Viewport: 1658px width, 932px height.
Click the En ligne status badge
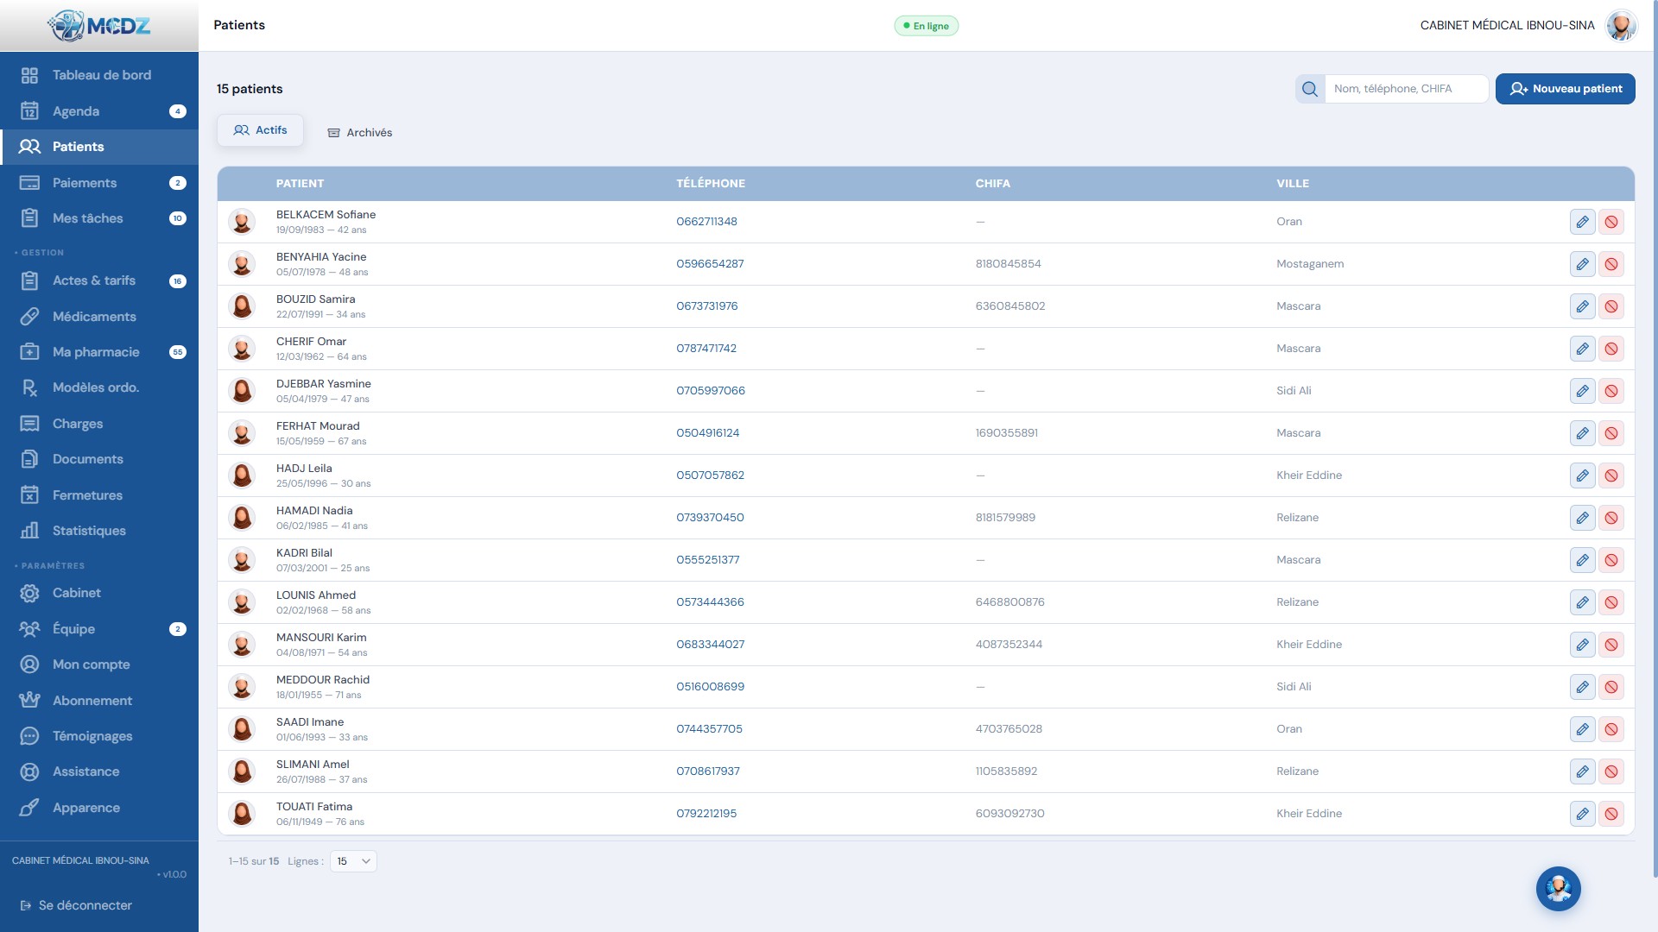tap(926, 26)
